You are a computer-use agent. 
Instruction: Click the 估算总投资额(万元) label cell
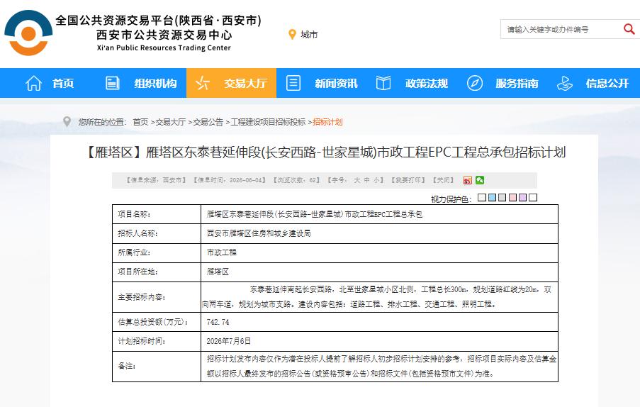(x=157, y=322)
